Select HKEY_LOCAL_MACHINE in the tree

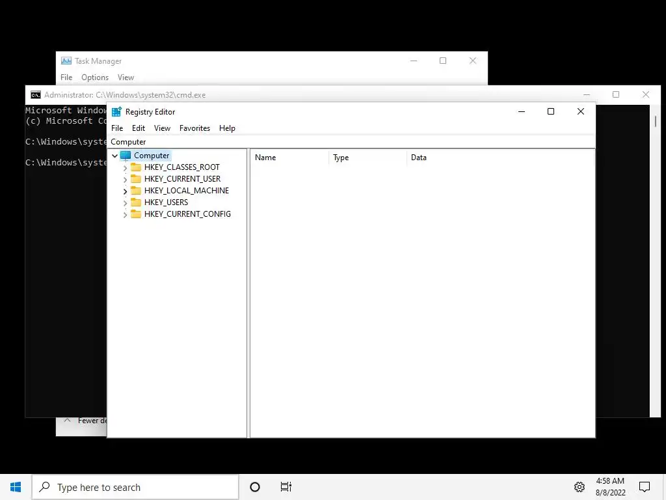point(187,191)
